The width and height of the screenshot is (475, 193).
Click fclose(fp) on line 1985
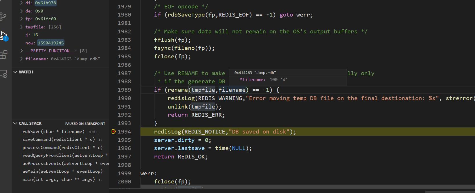click(172, 57)
